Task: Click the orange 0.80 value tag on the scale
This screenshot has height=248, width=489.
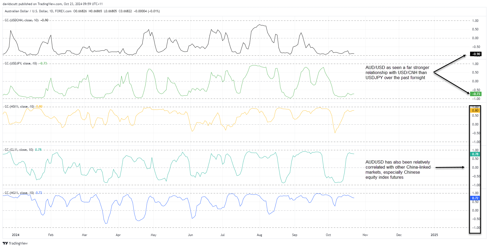Action: tap(475, 111)
